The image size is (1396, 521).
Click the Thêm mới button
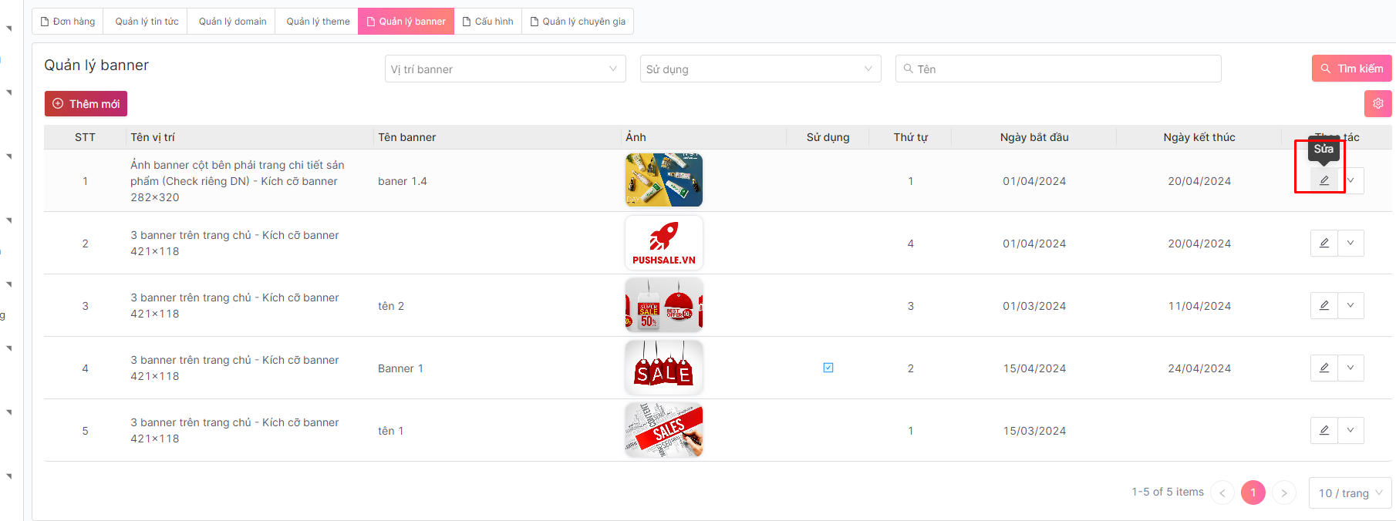86,104
